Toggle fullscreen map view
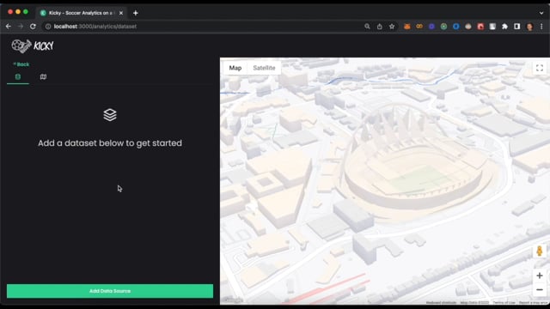This screenshot has height=309, width=550. [x=540, y=68]
